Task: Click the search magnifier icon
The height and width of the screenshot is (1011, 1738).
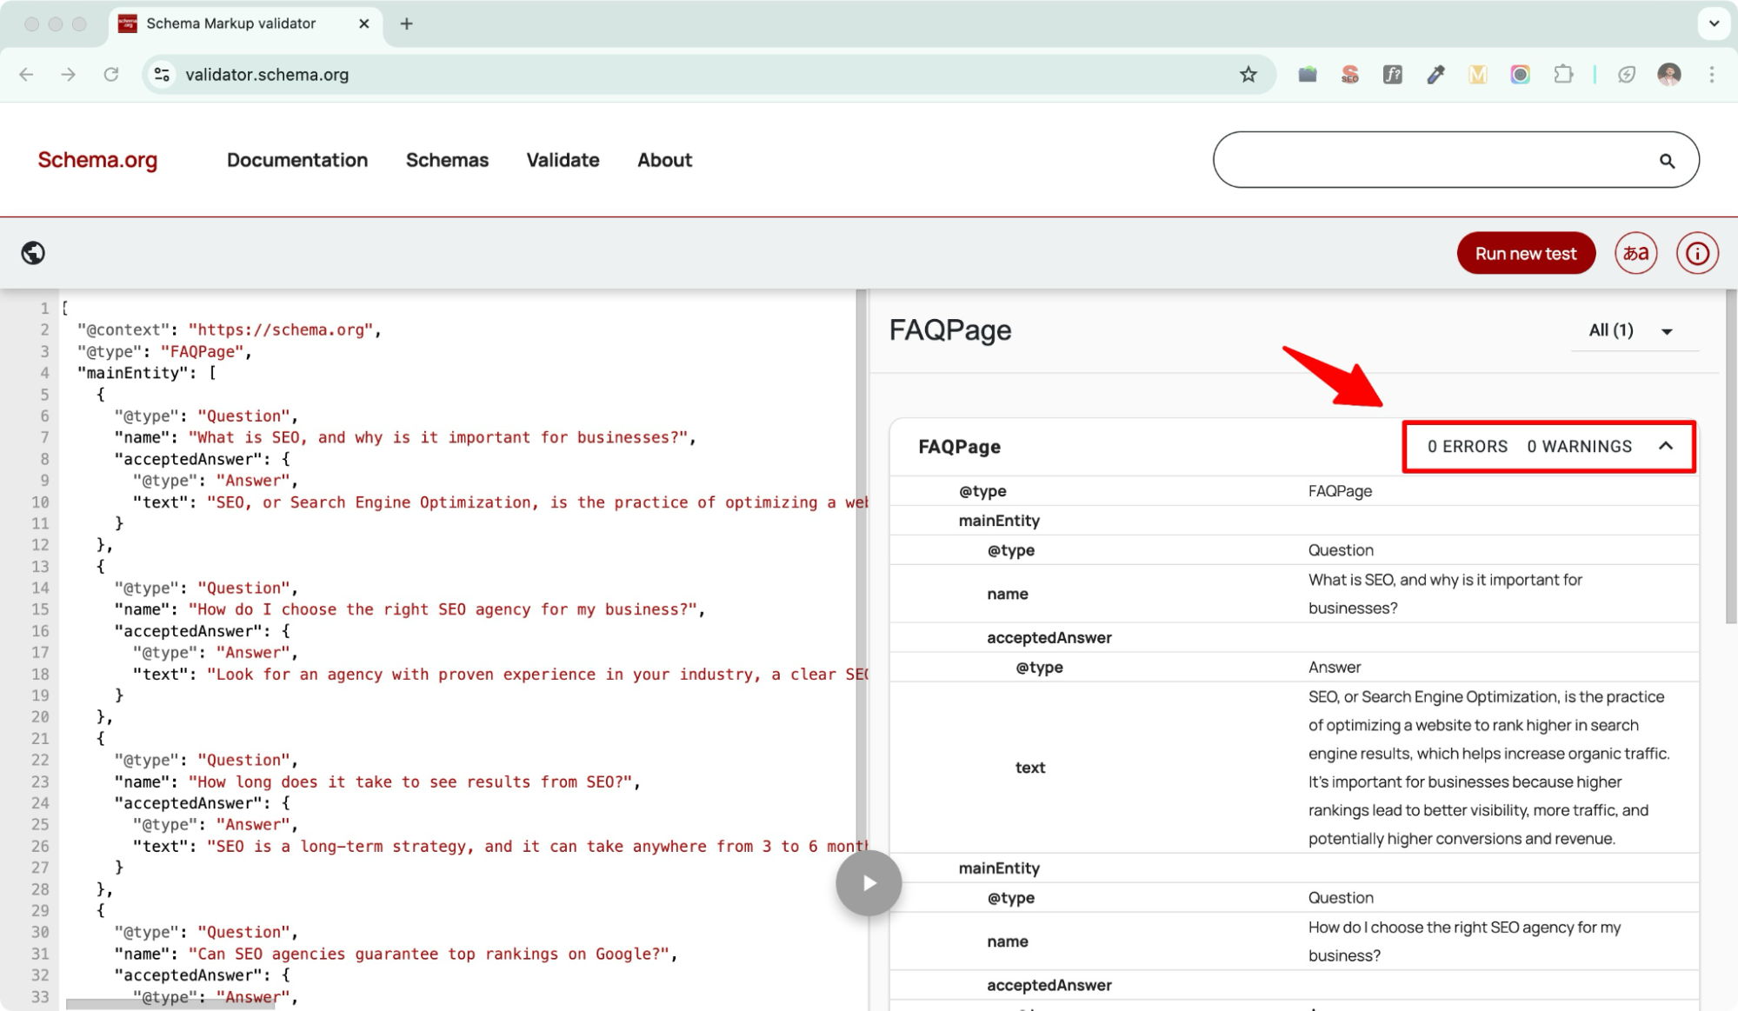Action: point(1668,160)
